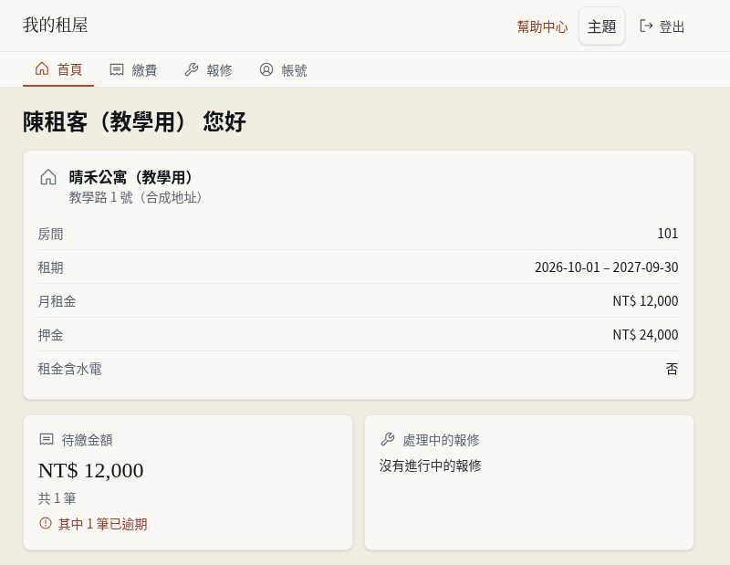Viewport: 730px width, 565px height.
Task: Click the wrench icon on the 報修 tab
Action: [x=192, y=69]
